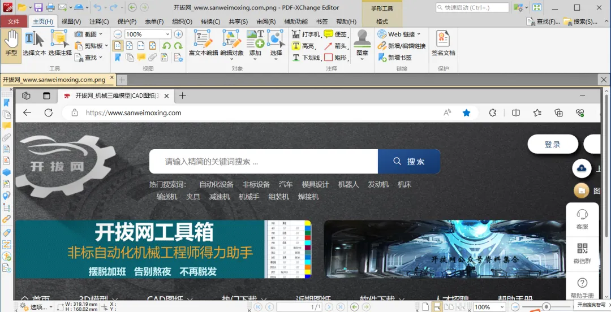Switch to Protect (保护) ribbon tab
Screen dimensions: 611x312
coord(127,21)
